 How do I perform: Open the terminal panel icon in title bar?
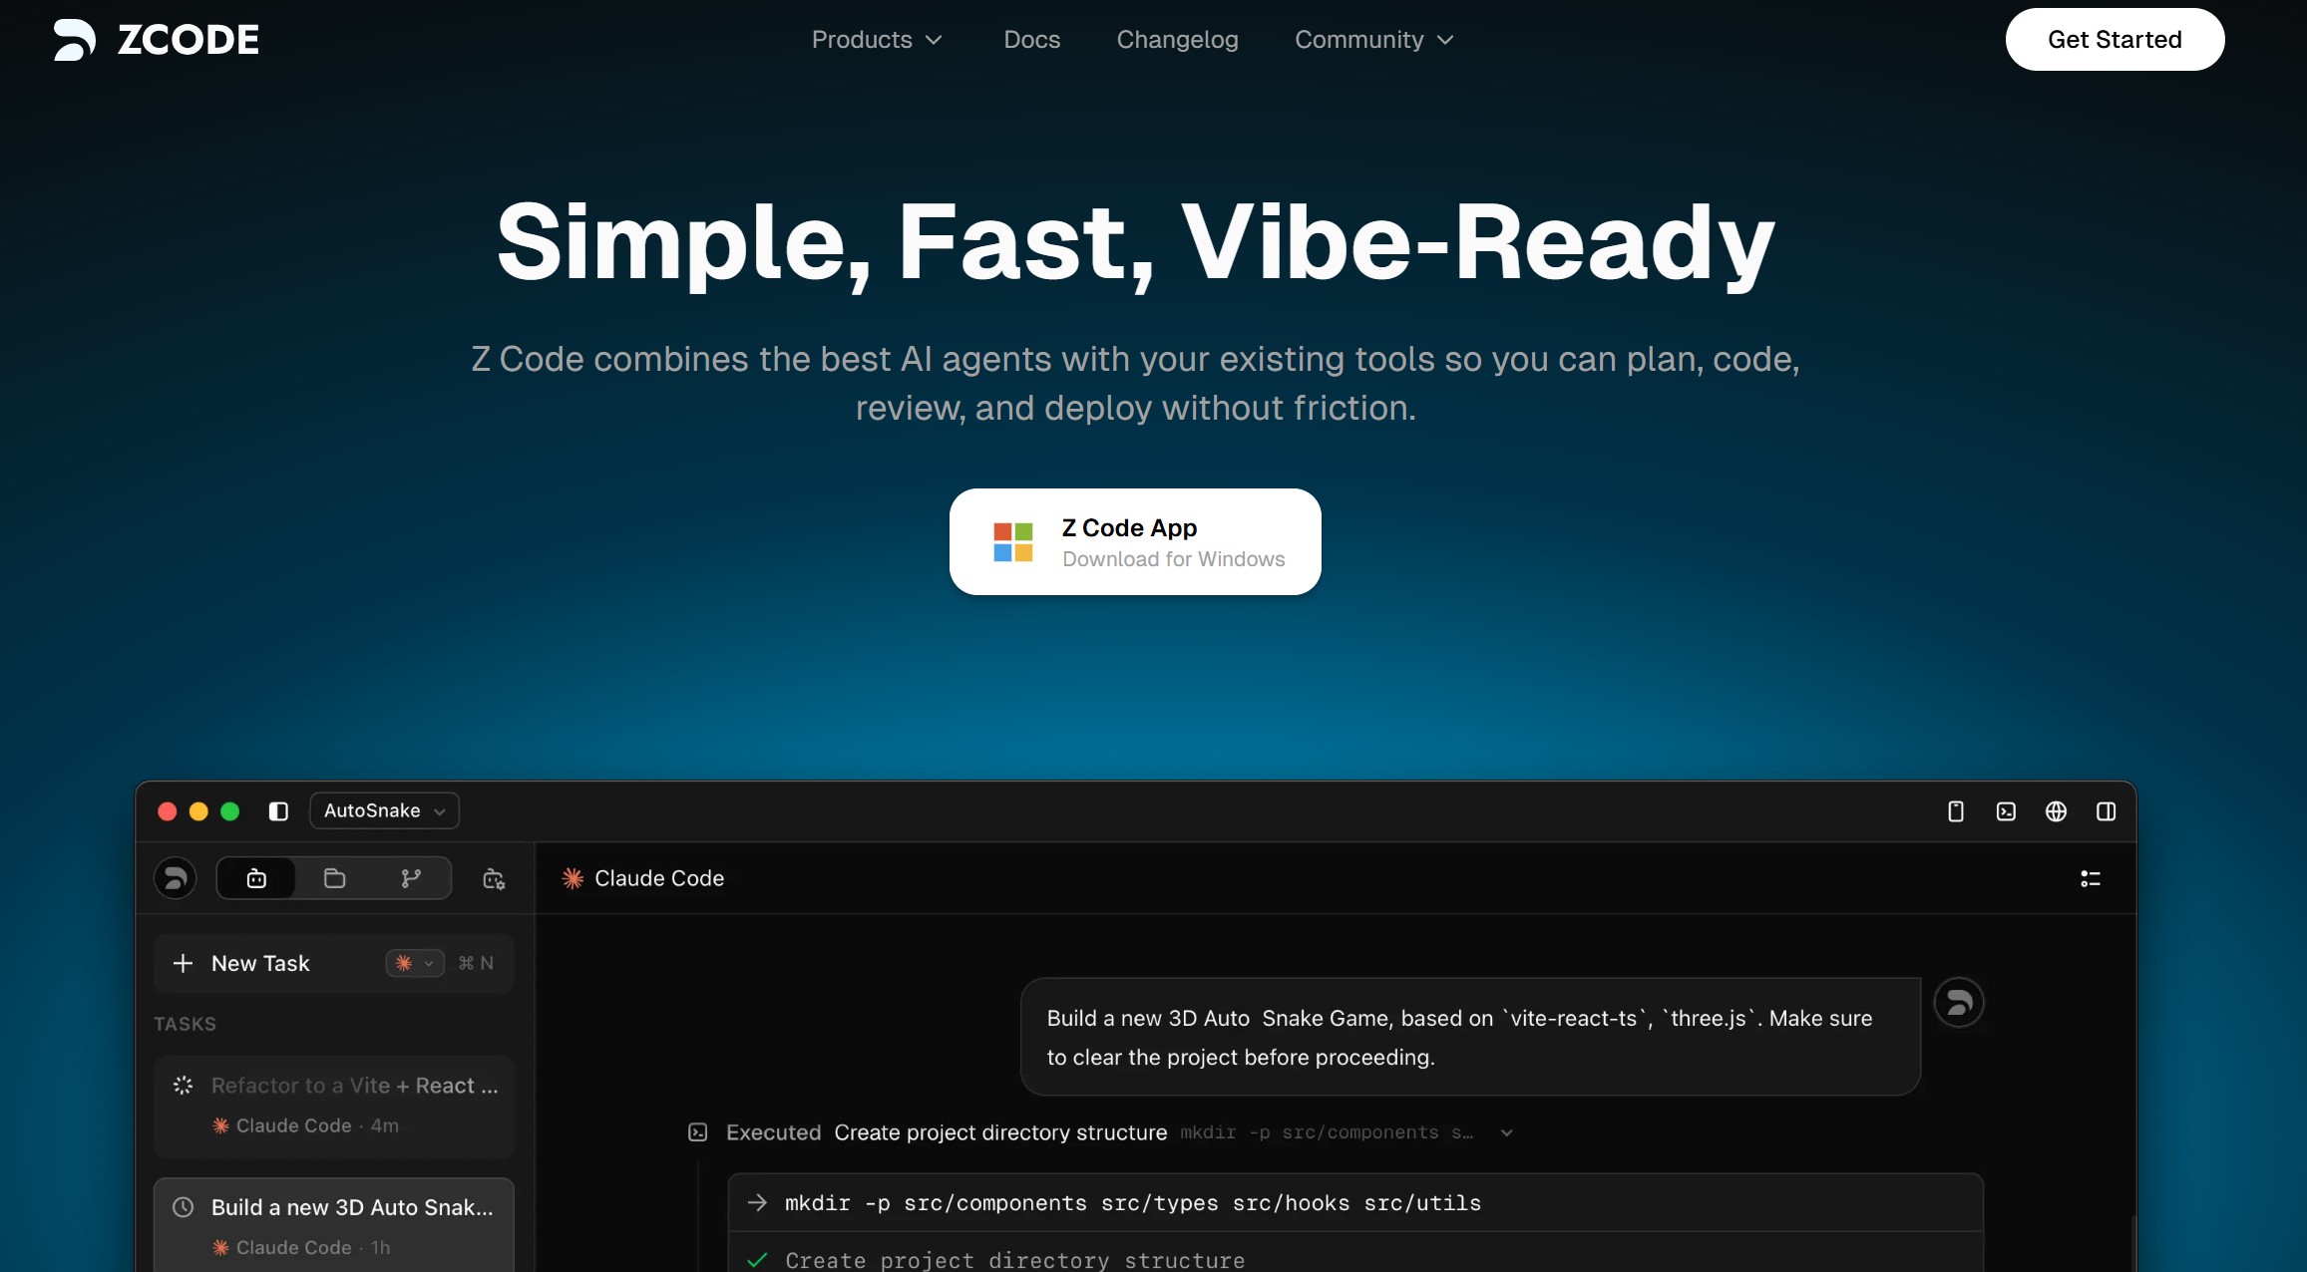point(2006,811)
